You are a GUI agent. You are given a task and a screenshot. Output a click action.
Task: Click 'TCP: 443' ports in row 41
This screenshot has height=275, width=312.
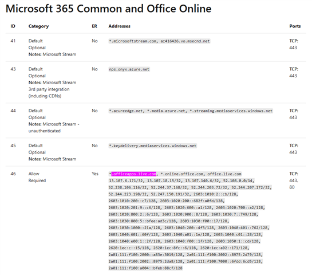[294, 44]
